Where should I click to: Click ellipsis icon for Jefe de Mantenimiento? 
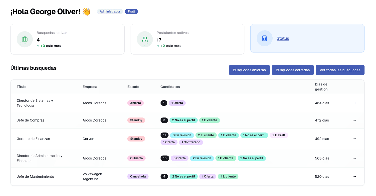tap(354, 176)
